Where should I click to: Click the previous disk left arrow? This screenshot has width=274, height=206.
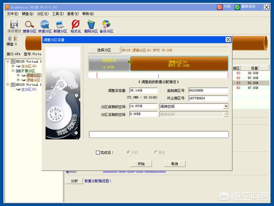(9, 38)
